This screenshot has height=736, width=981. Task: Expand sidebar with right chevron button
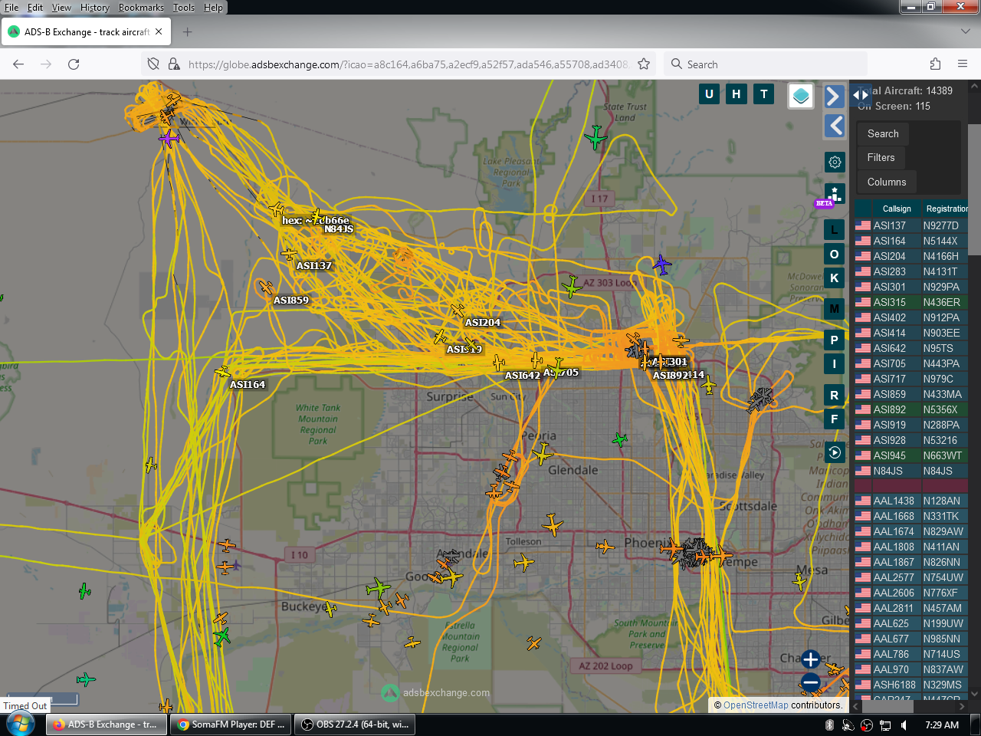point(834,97)
